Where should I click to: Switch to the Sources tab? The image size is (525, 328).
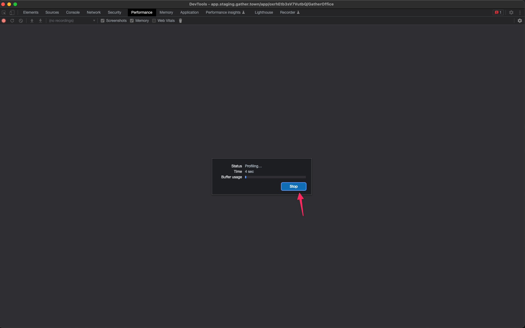pos(52,12)
